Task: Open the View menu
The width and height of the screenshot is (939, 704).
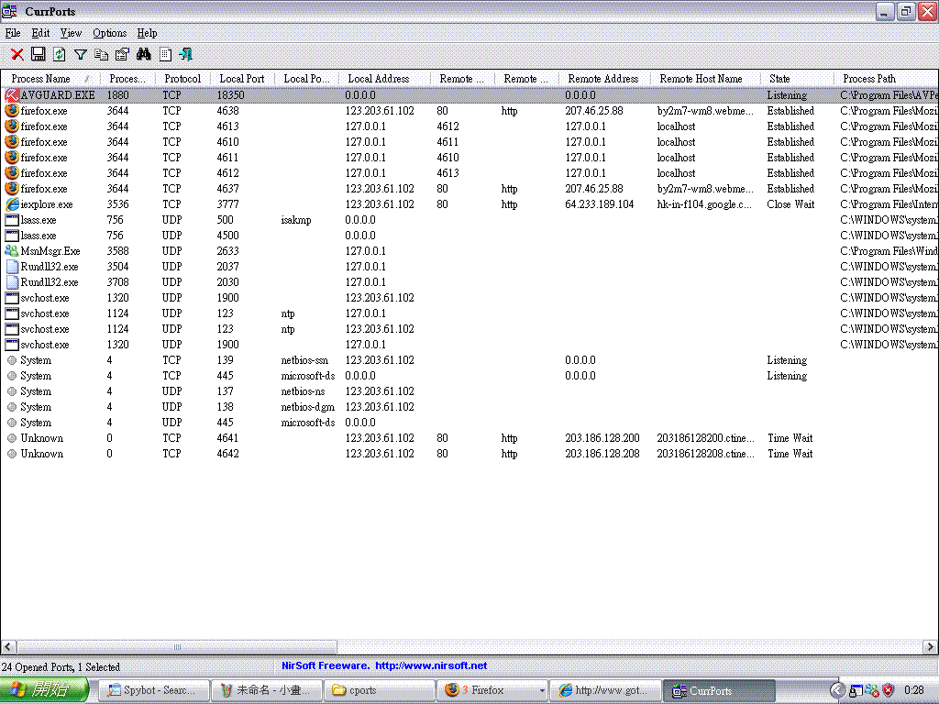Action: tap(71, 33)
